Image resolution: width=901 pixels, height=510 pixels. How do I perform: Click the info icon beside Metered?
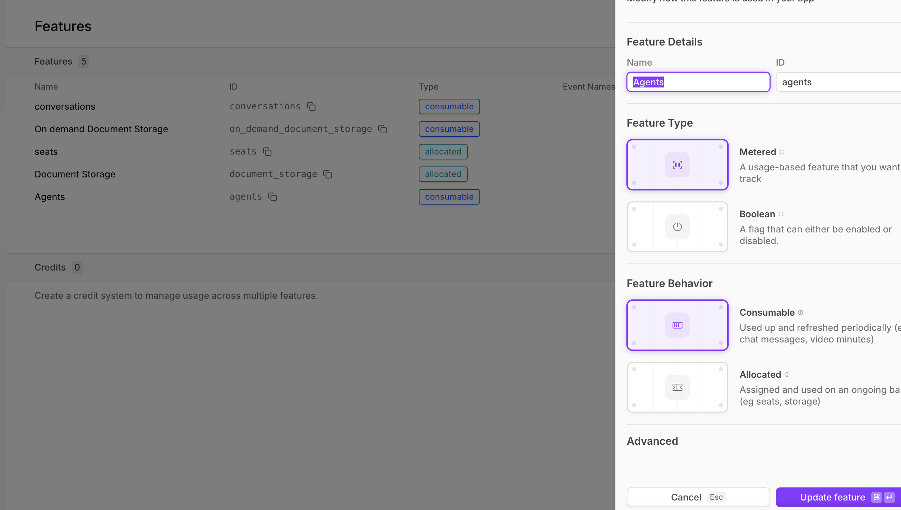click(x=782, y=152)
